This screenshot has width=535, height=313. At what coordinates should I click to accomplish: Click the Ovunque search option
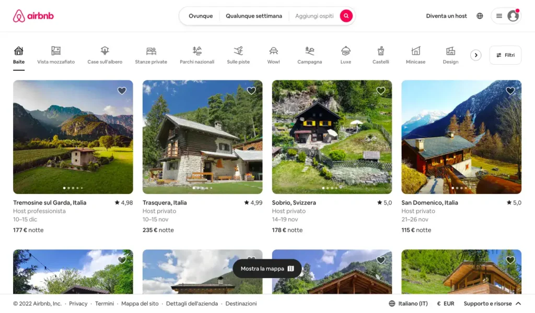pos(201,16)
